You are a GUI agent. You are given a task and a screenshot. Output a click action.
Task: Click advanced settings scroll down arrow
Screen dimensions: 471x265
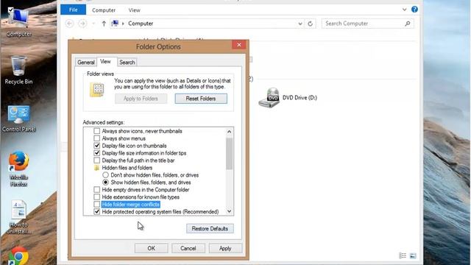(229, 211)
